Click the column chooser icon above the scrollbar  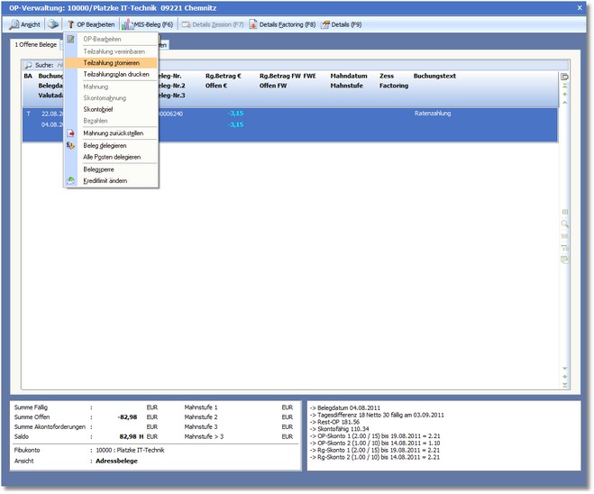click(564, 77)
